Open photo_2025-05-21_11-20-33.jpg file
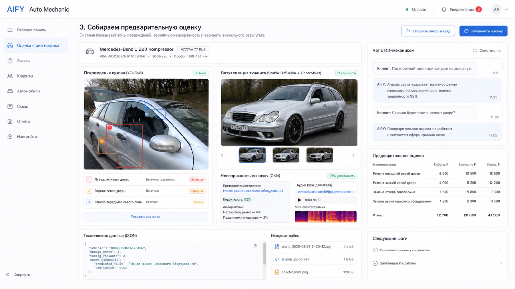 coord(314,247)
